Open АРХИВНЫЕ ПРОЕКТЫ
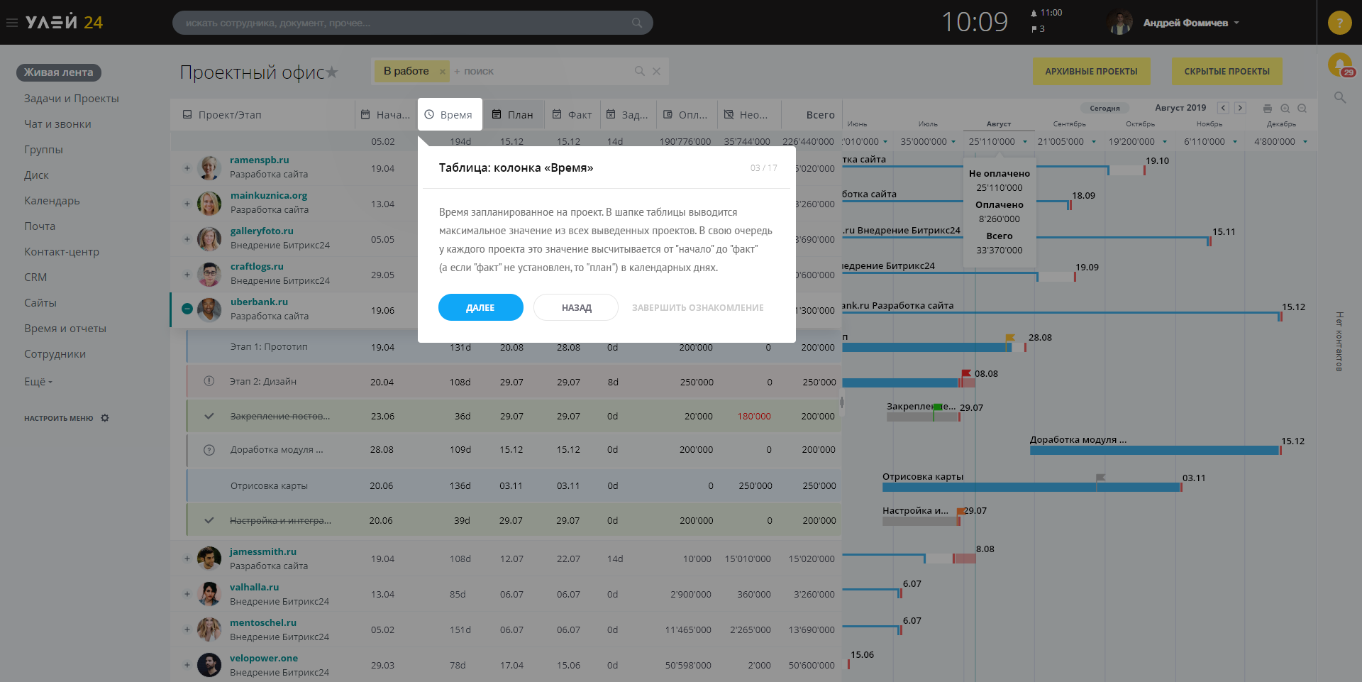 1091,71
